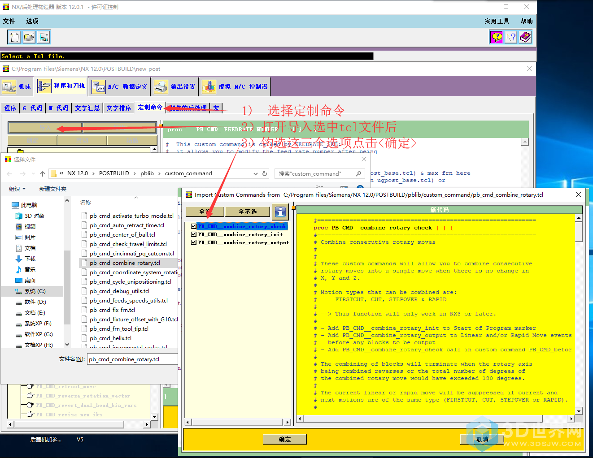Switch to the 程序 sub-tab
Screen dimensions: 593x458
[10, 108]
